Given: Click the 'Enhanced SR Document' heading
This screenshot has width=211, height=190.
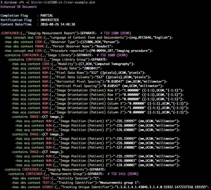Looking at the screenshot, I should 19,7.
